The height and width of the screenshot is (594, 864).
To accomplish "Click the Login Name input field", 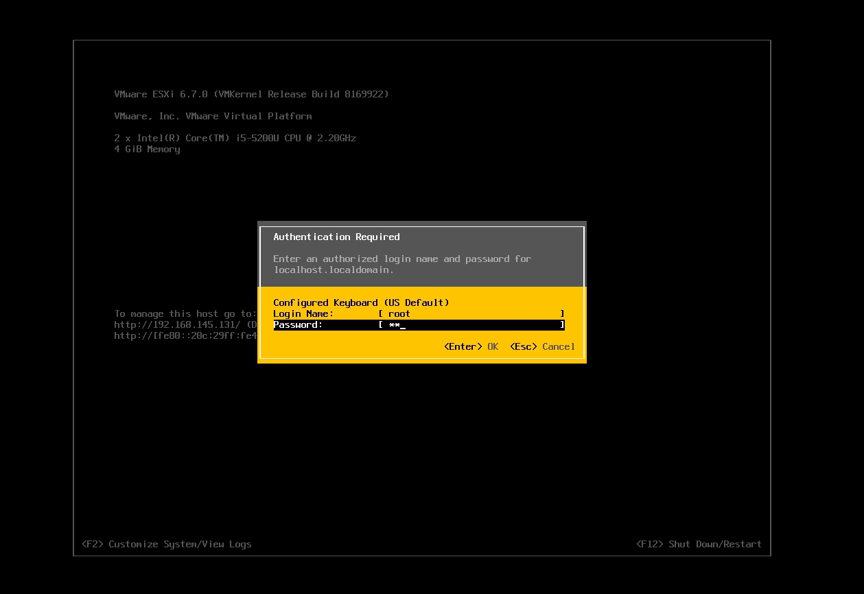I will [471, 313].
